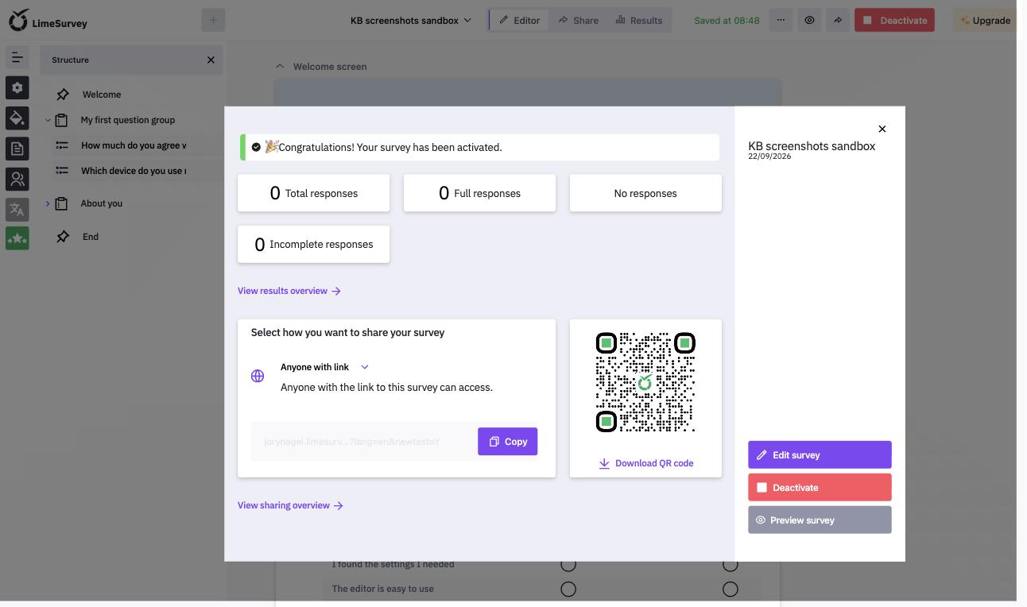Click list icon of How much do you agree
Image resolution: width=1027 pixels, height=607 pixels.
coord(62,145)
